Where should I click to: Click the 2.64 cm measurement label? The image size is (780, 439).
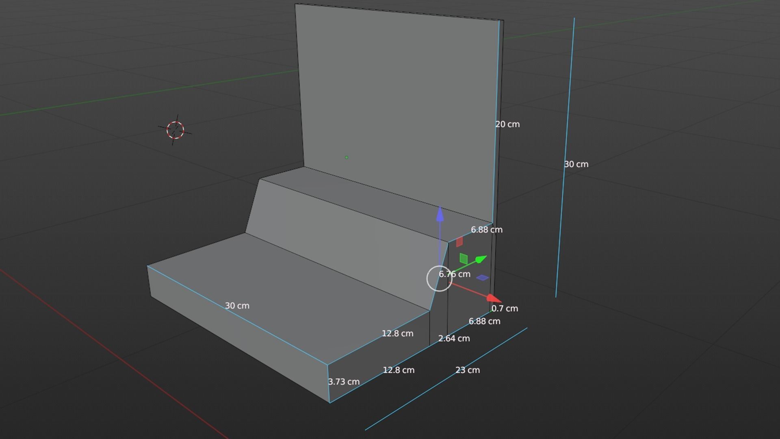(454, 339)
